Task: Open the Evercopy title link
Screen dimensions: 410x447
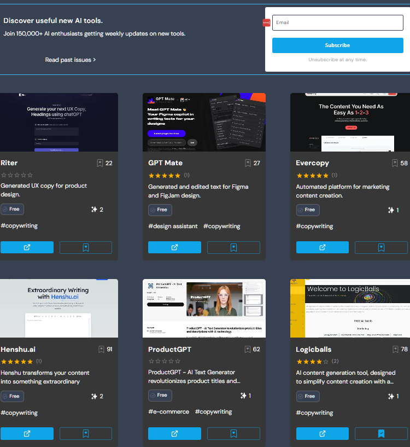Action: (312, 163)
